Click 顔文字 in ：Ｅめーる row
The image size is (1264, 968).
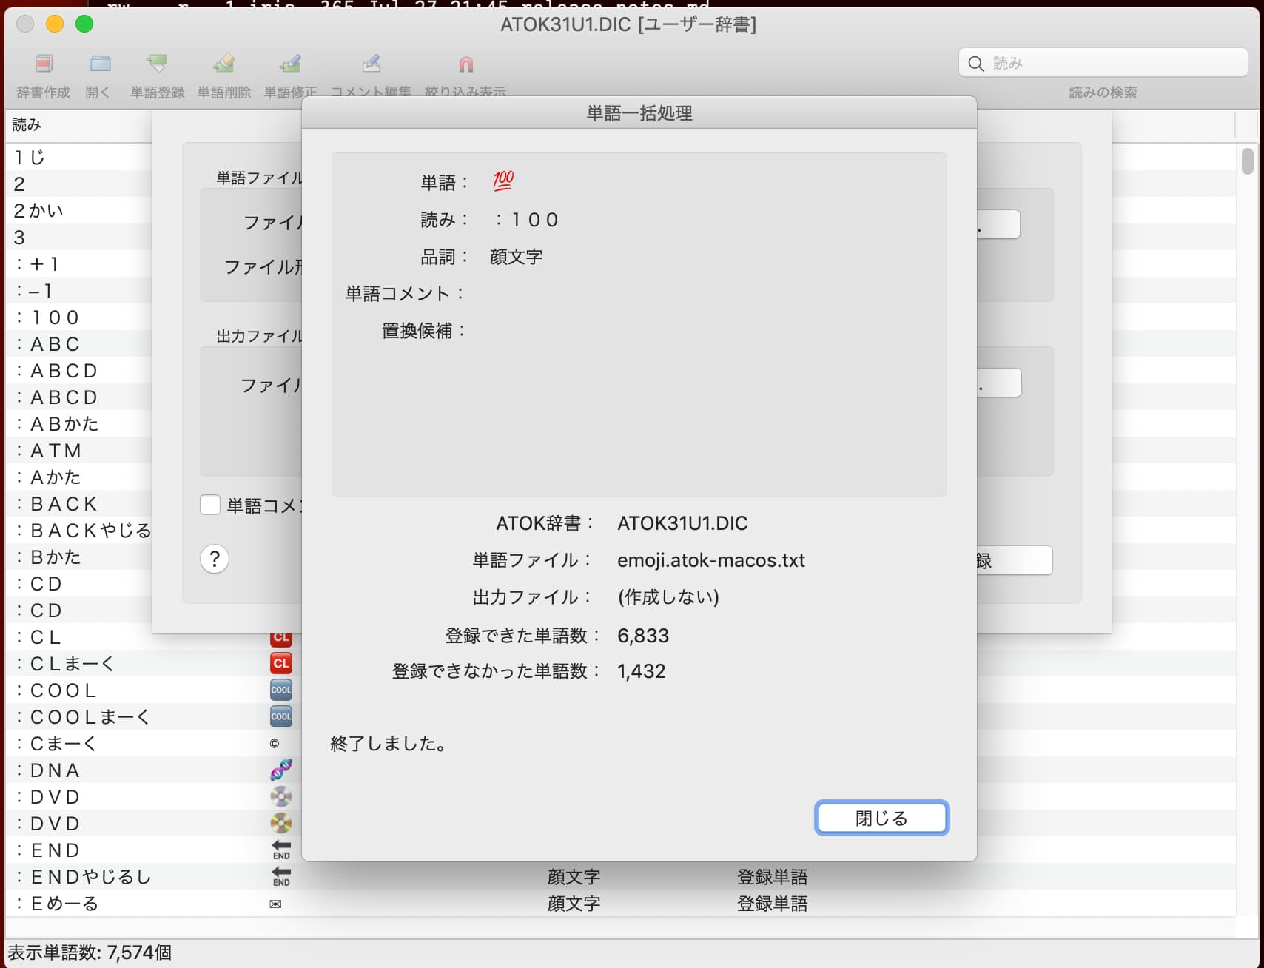(574, 904)
